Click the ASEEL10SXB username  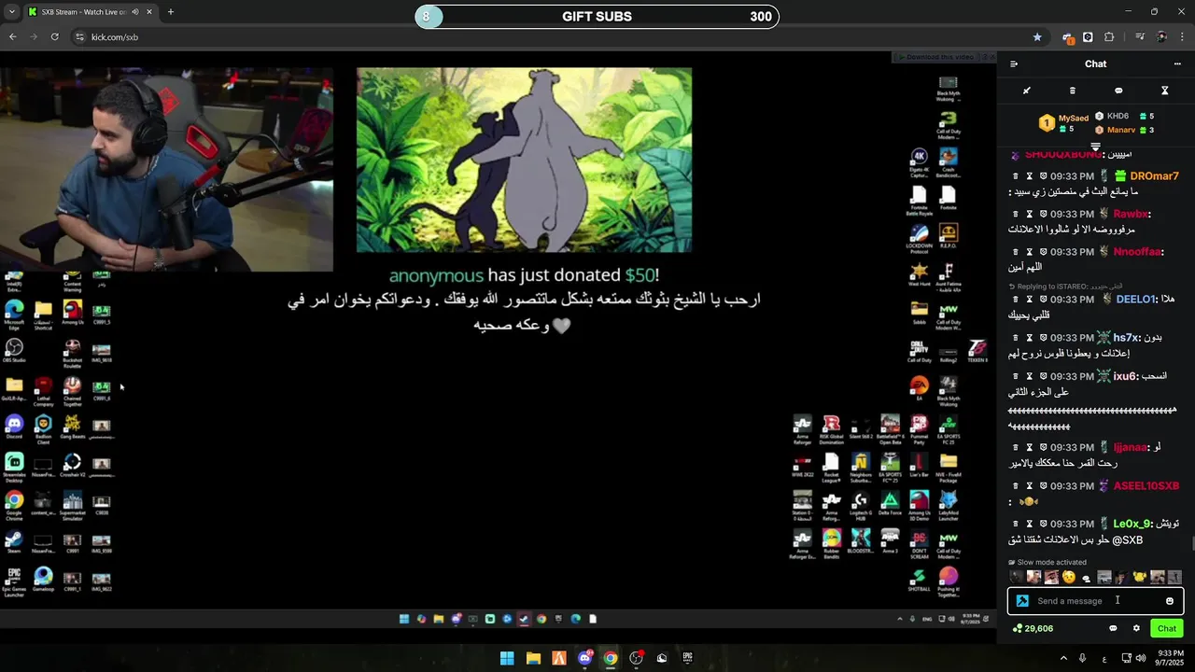tap(1146, 486)
